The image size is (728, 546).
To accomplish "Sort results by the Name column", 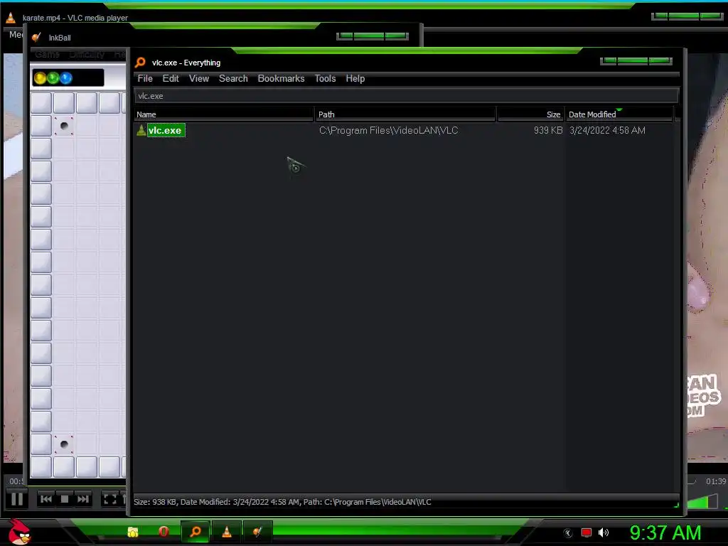I will [x=224, y=114].
